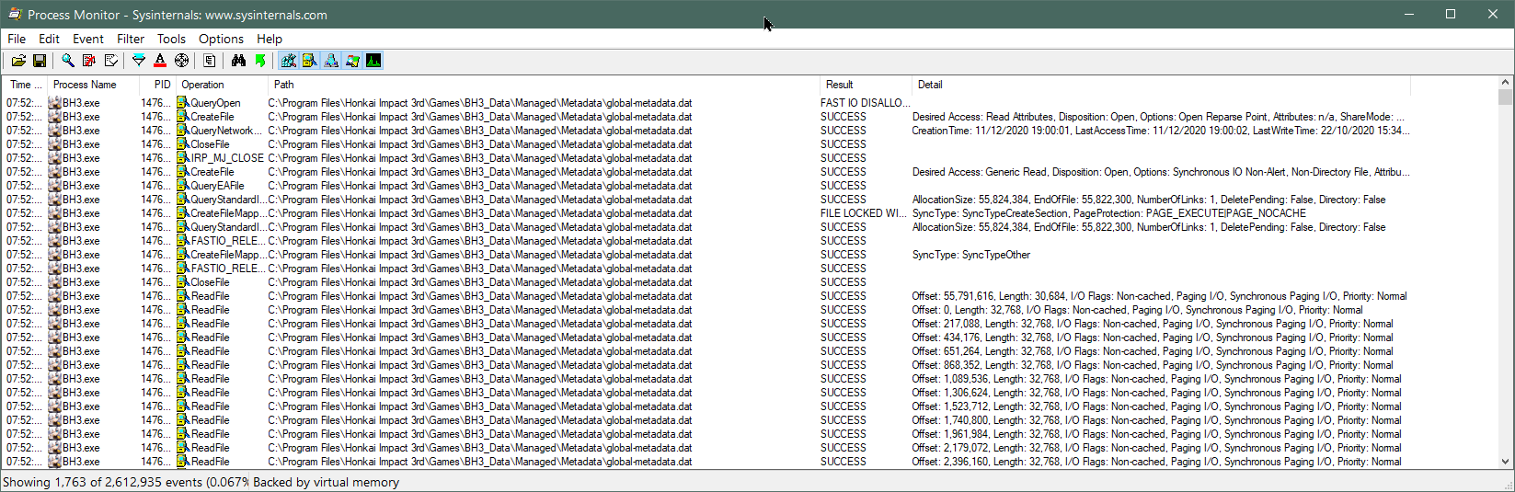Click the vertical scrollbar down arrow

[x=1506, y=462]
